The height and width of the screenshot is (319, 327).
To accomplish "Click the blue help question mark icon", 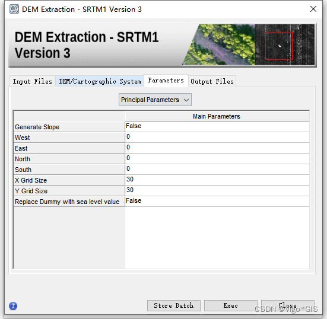I will [13, 306].
